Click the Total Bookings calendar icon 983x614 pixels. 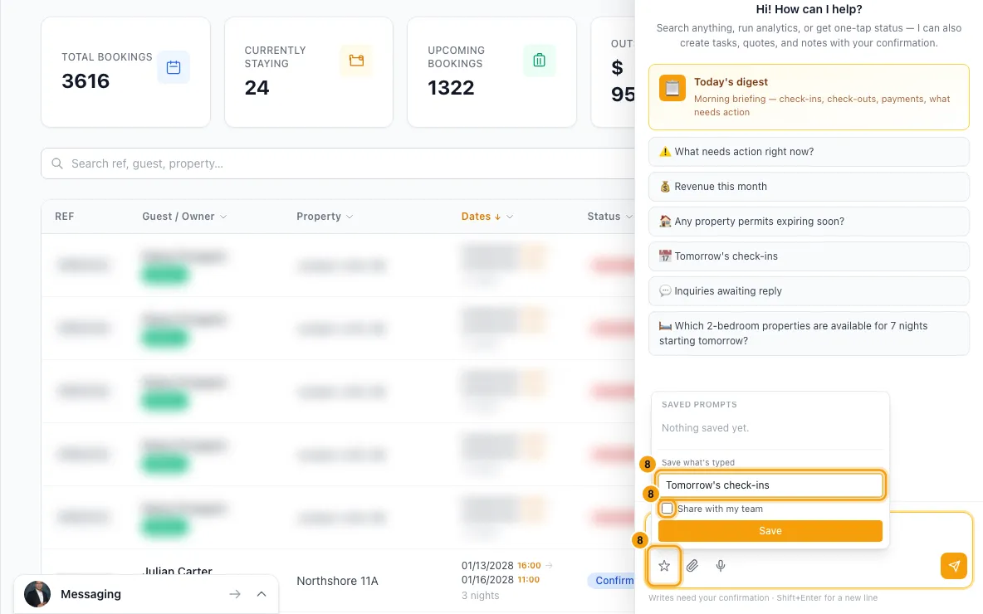pos(174,67)
